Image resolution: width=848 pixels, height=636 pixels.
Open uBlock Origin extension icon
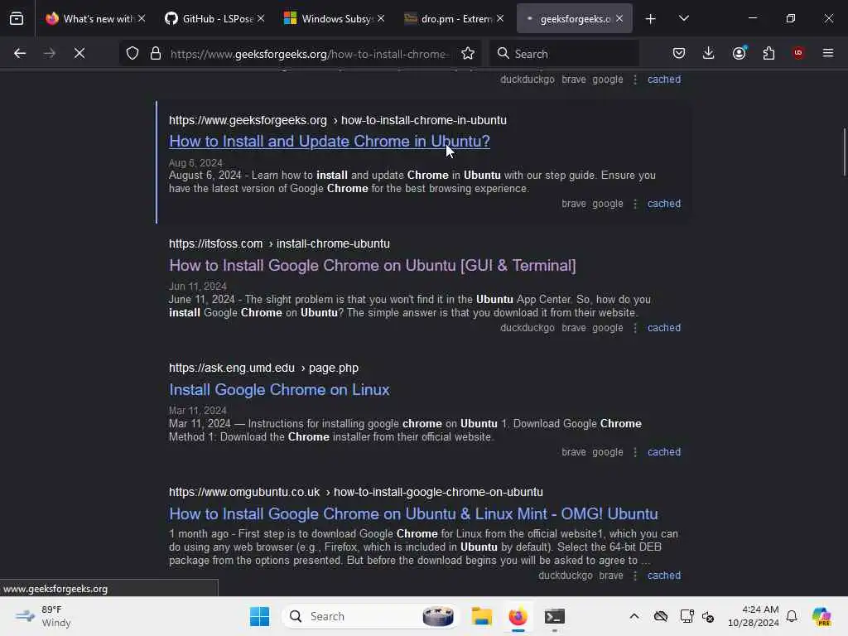coord(798,53)
